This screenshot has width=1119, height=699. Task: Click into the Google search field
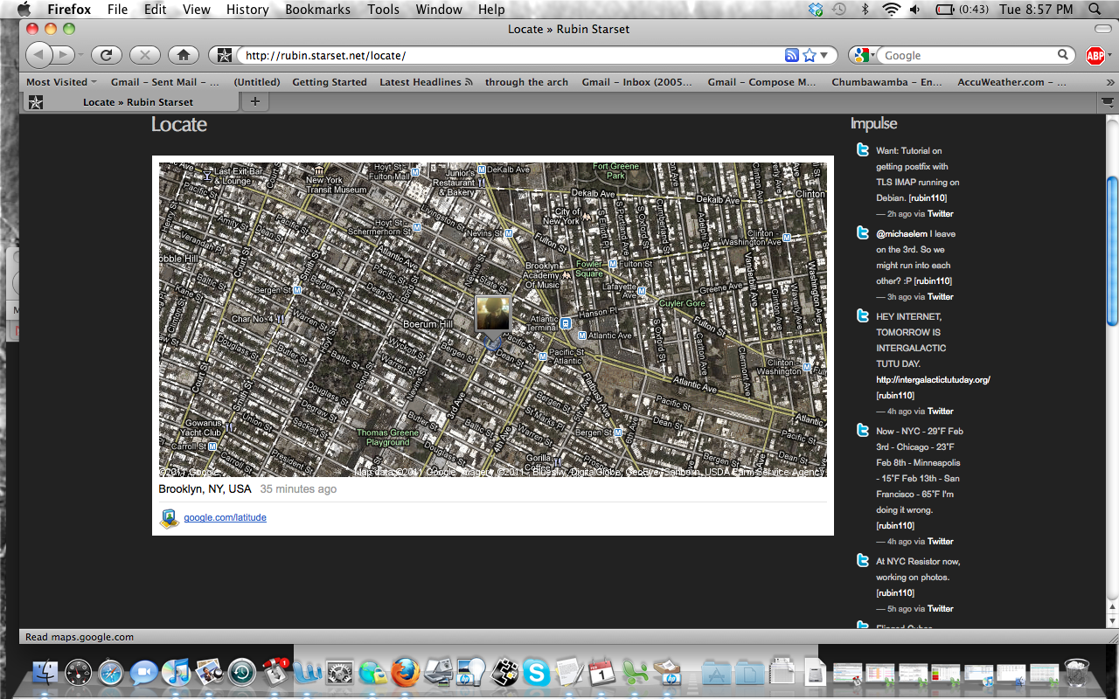pos(969,55)
